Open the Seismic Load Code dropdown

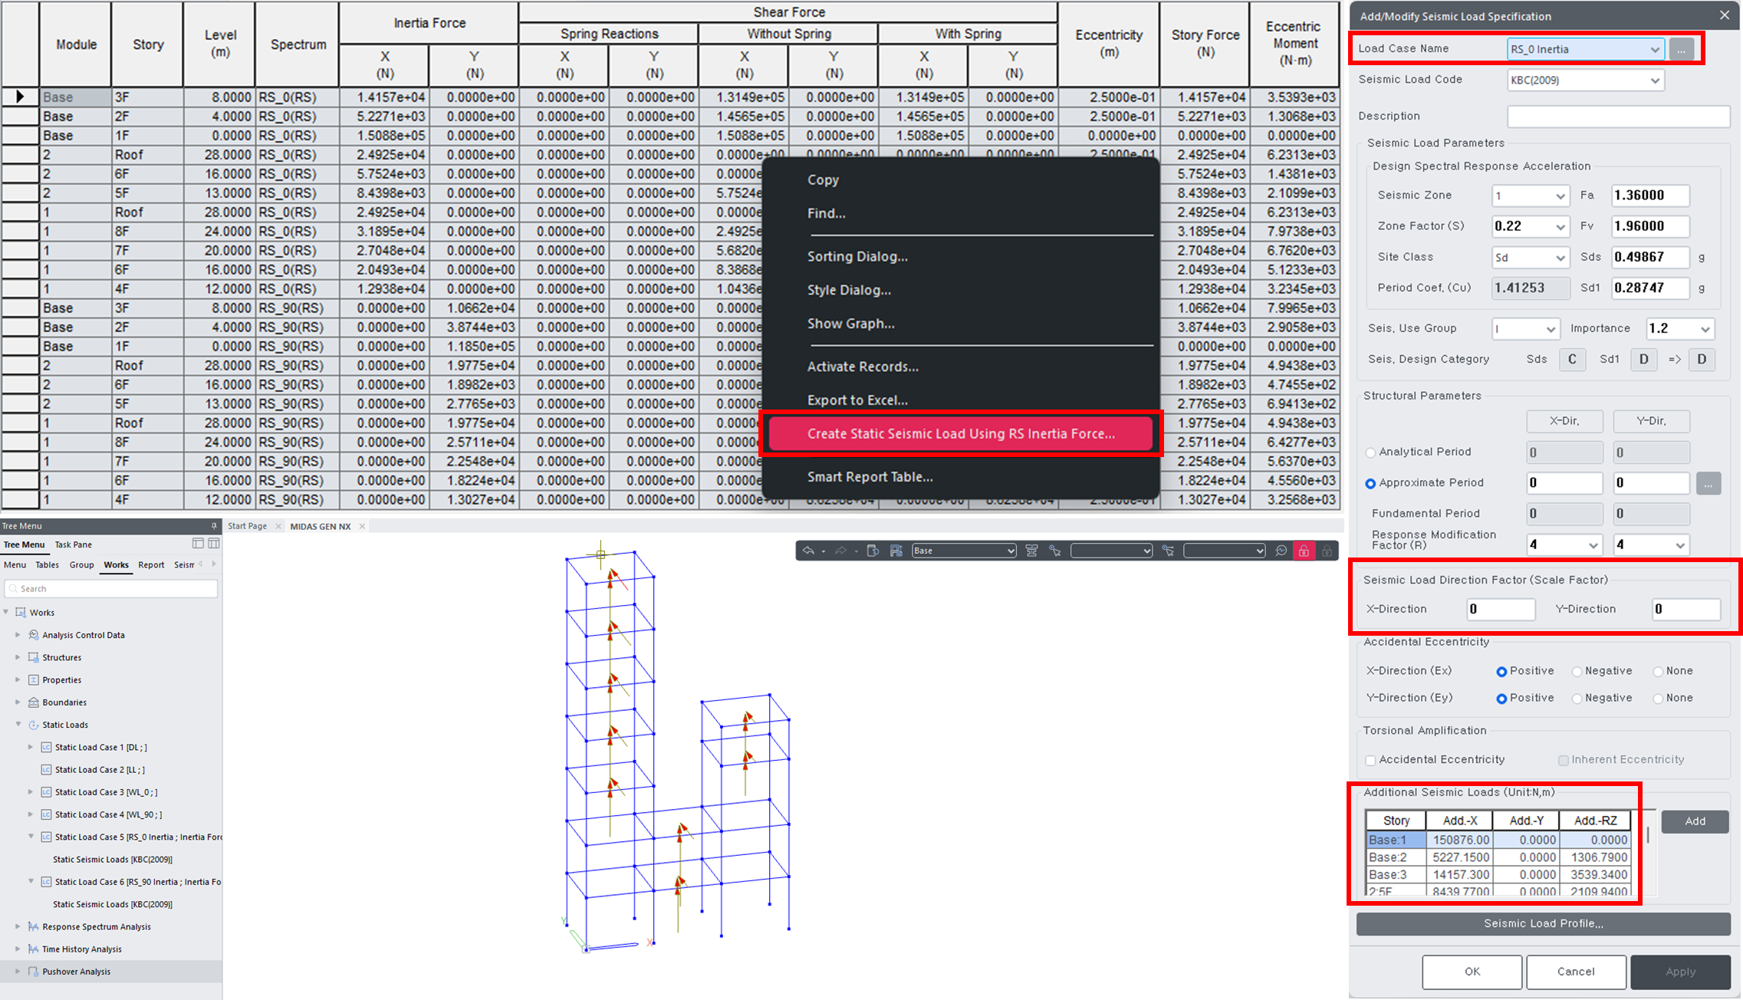(x=1584, y=80)
